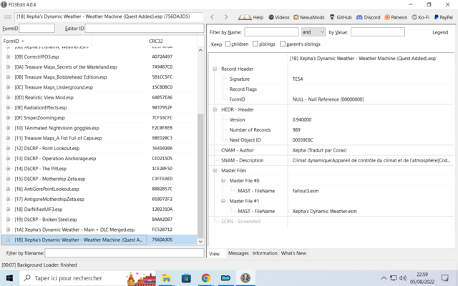458x286 pixels.
Task: Focus the by Value filter field
Action: (x=378, y=32)
